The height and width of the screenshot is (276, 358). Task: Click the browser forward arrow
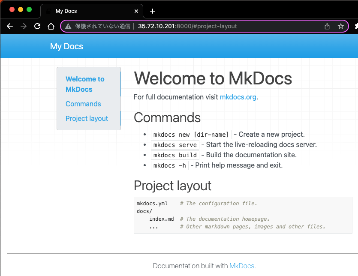(x=24, y=26)
